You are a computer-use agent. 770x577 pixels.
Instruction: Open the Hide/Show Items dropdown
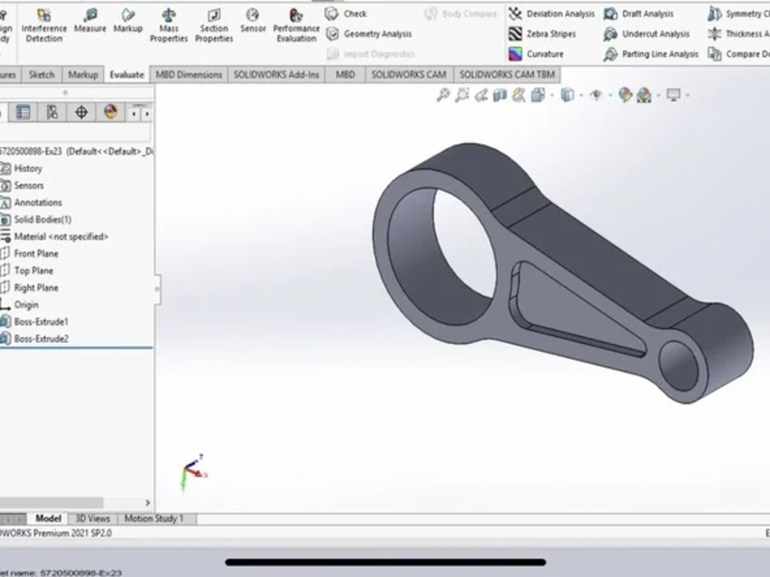(596, 93)
